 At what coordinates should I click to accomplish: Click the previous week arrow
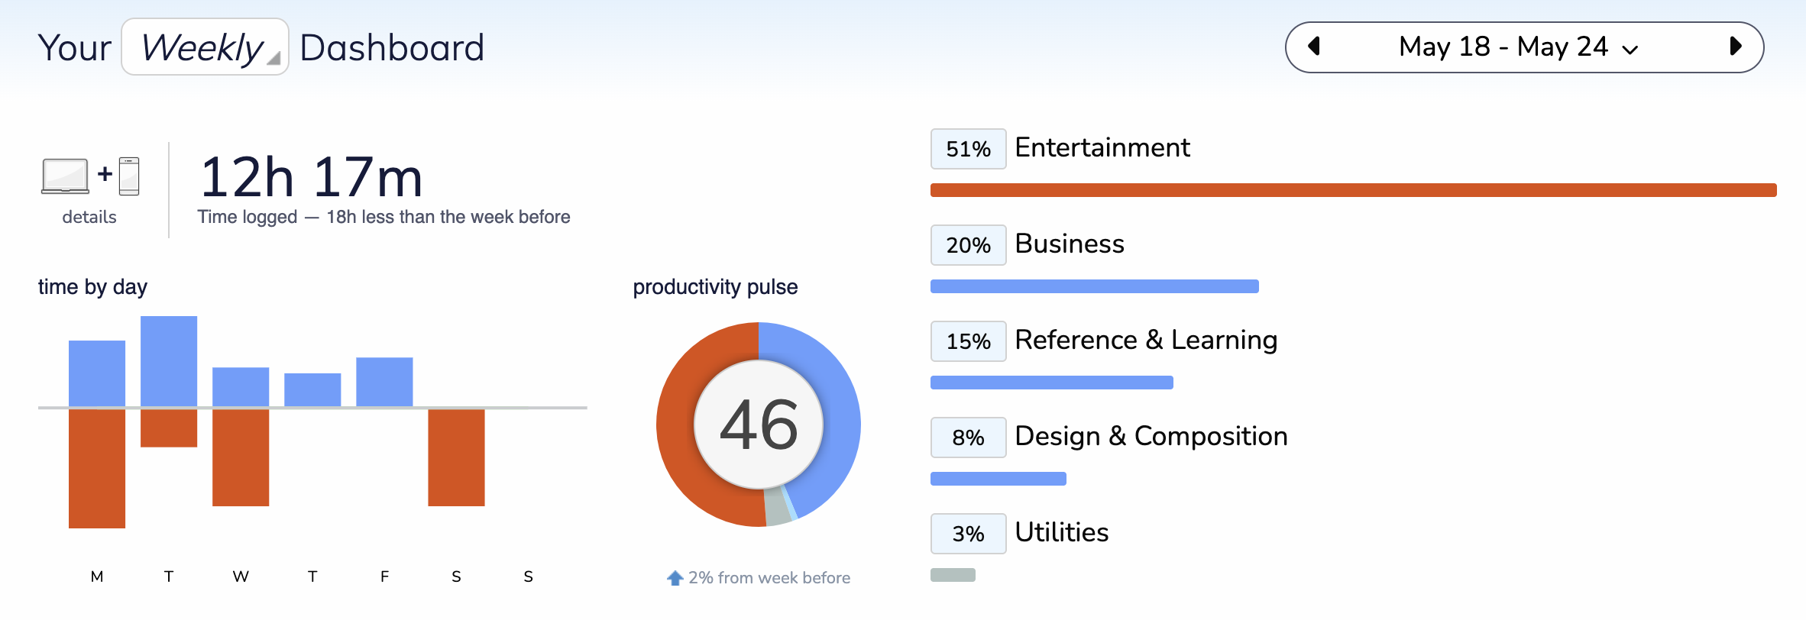click(x=1314, y=47)
